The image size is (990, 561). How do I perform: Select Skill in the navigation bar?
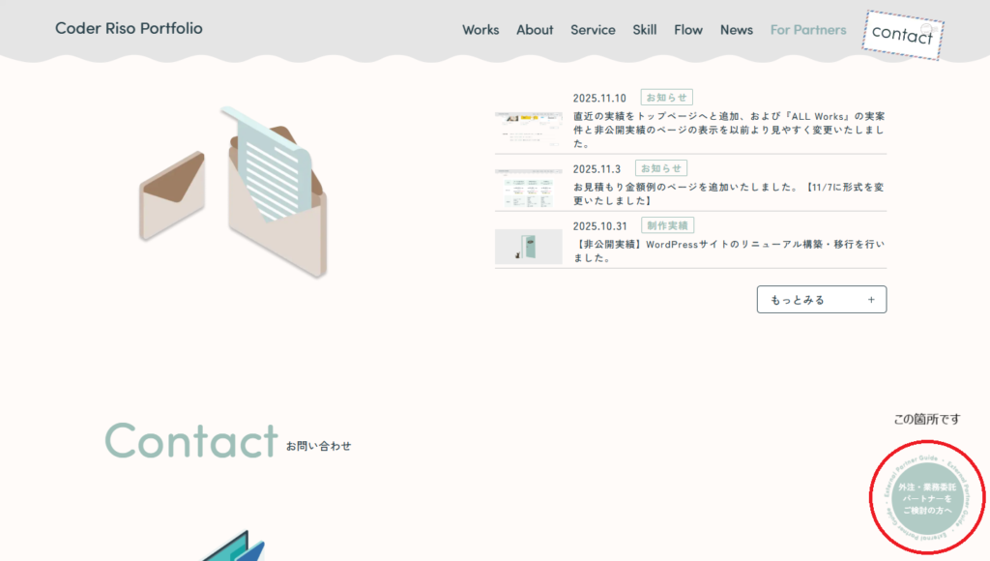point(645,30)
